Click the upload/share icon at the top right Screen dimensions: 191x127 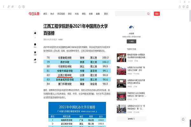(x=180, y=7)
